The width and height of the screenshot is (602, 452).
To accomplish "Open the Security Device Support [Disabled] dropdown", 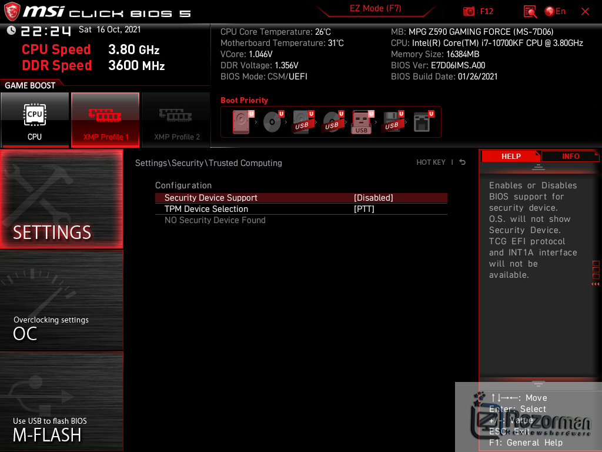I will click(301, 198).
